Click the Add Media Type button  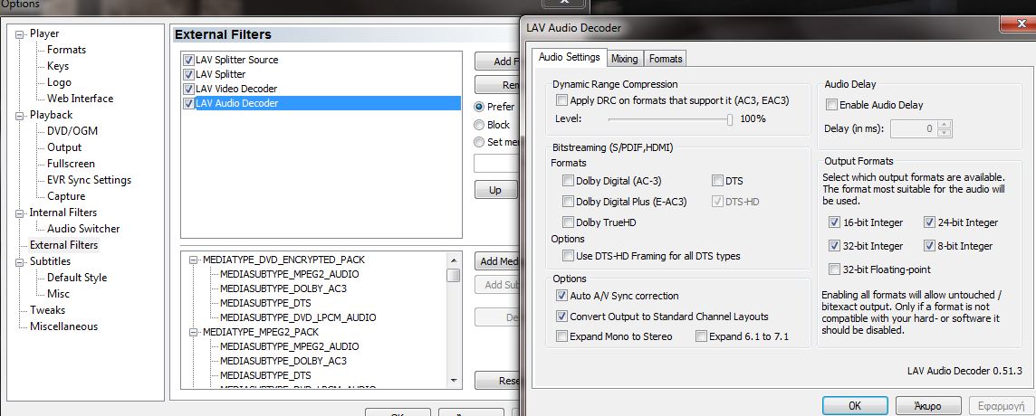[497, 261]
